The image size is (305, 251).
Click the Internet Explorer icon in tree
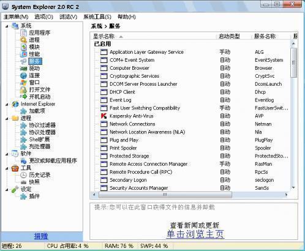coord(15,104)
